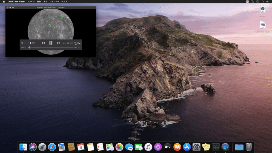Viewport: 272px width, 153px height.
Task: Open Books from the Dock
Action: pos(177,147)
